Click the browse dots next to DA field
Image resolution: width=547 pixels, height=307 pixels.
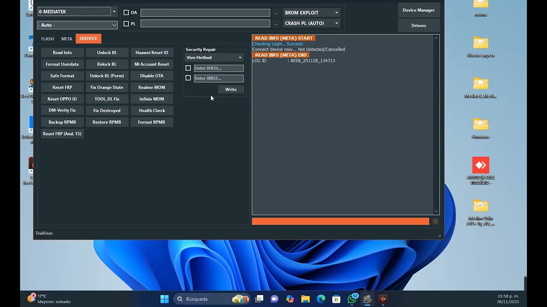point(276,13)
